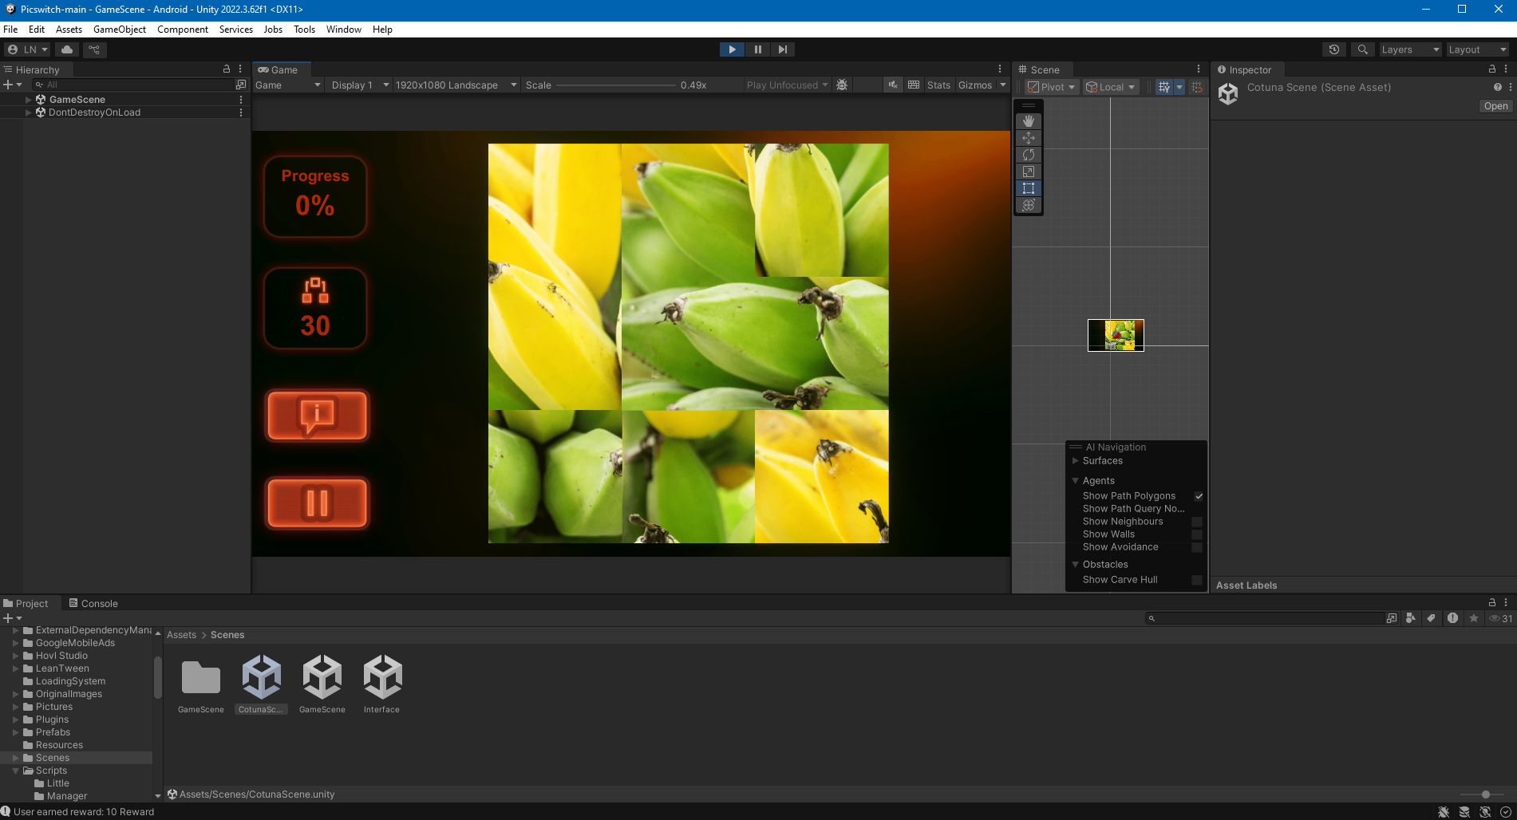Select the Rotate tool in Scene
This screenshot has width=1517, height=820.
coord(1029,155)
